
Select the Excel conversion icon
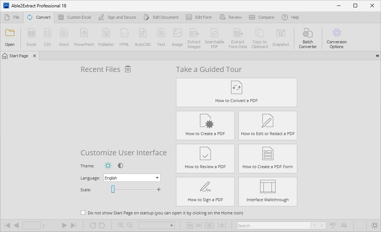[x=31, y=37]
